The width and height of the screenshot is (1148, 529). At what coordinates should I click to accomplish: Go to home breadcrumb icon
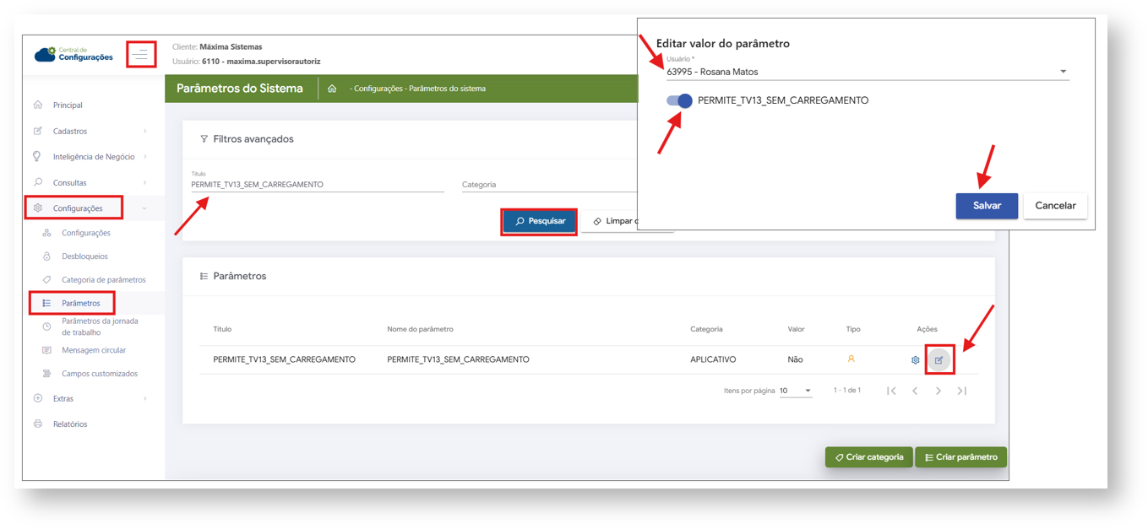coord(332,89)
